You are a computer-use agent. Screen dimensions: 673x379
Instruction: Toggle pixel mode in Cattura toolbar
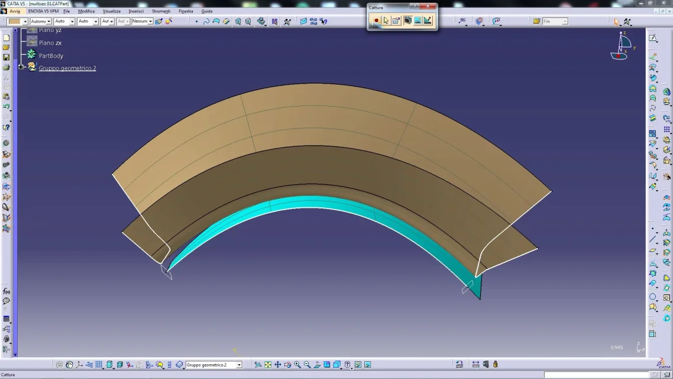418,21
